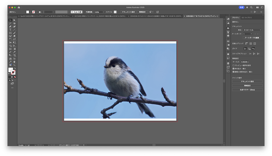This screenshot has width=272, height=156.
Task: Select the Zoom tool in the toolbar
Action: pyautogui.click(x=14, y=65)
